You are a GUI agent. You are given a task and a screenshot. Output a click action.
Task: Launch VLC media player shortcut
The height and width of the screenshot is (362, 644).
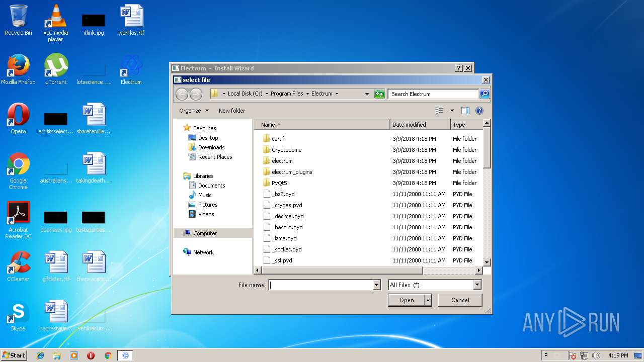pyautogui.click(x=55, y=23)
